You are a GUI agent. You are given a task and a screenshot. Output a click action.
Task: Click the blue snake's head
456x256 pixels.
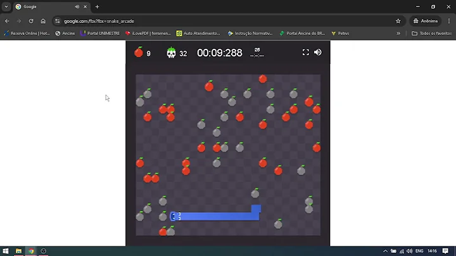coord(175,216)
